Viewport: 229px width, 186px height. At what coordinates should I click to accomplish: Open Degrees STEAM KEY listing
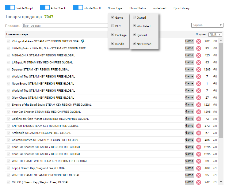point(40,70)
